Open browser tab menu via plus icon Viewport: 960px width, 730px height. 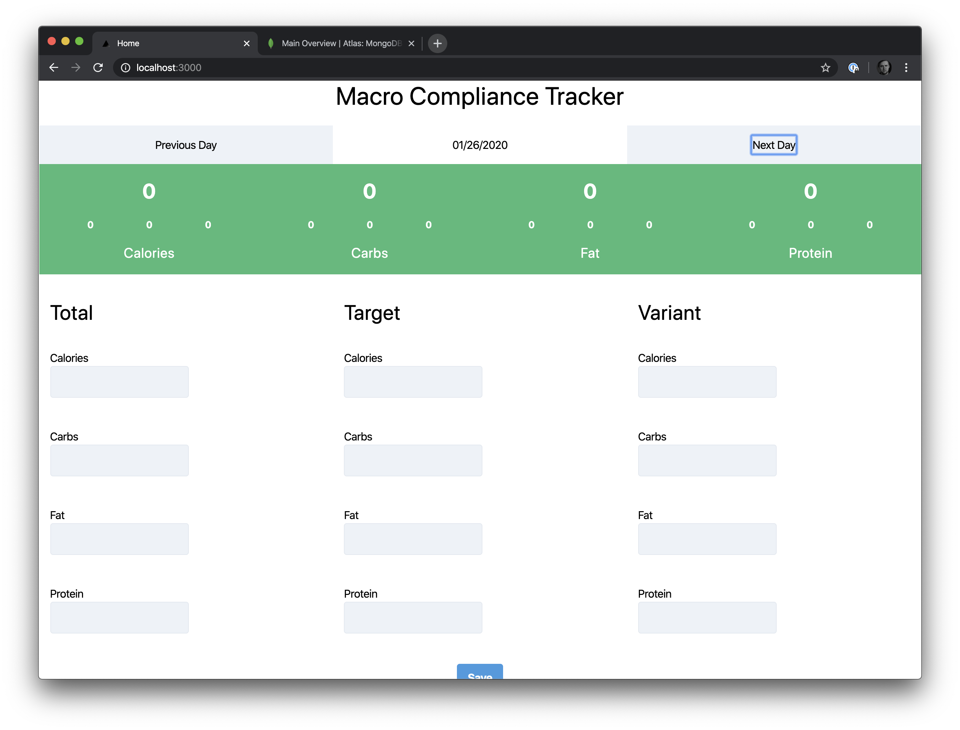coord(438,44)
